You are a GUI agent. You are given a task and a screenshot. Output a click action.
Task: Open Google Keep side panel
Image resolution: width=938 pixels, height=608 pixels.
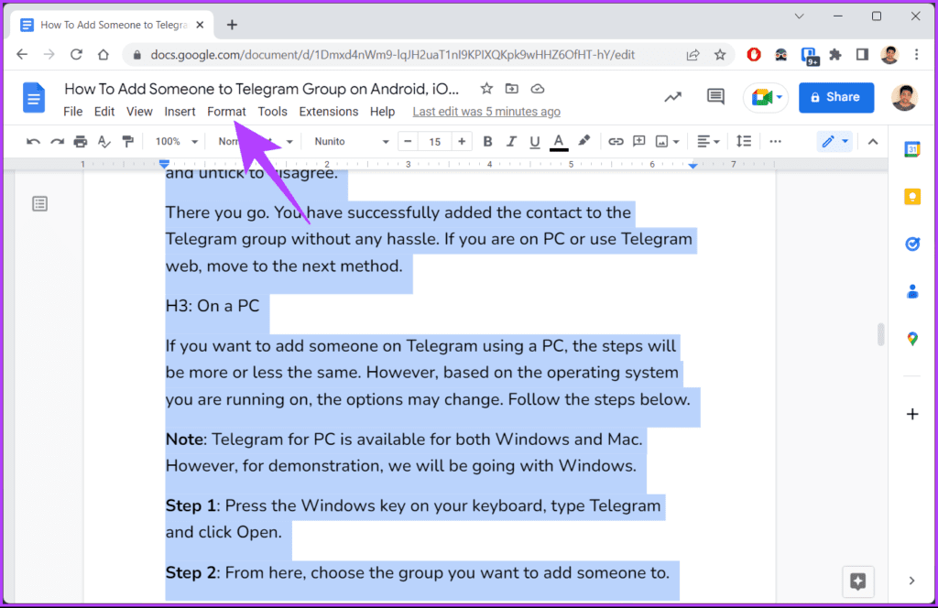(x=912, y=197)
